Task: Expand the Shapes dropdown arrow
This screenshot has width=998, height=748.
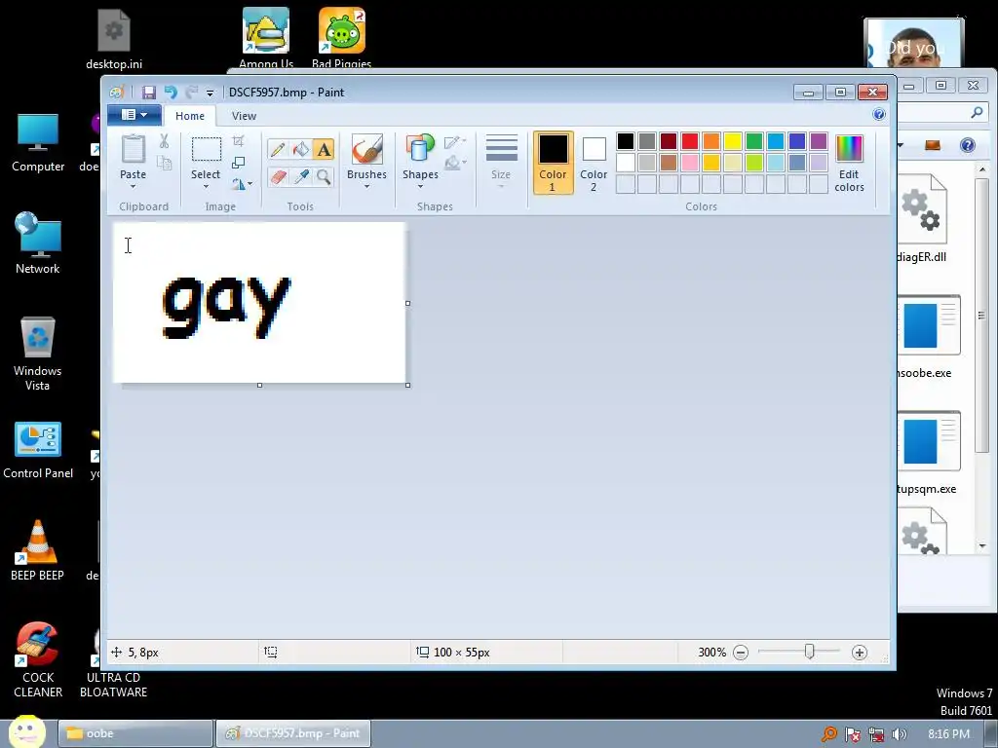Action: point(420,186)
